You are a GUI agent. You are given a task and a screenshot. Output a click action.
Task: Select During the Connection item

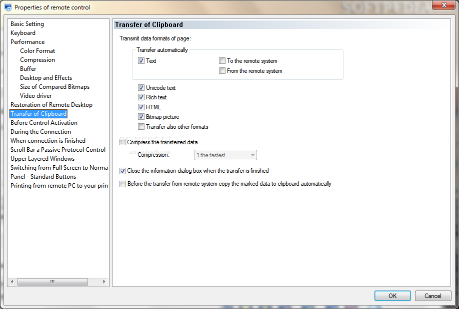(40, 132)
